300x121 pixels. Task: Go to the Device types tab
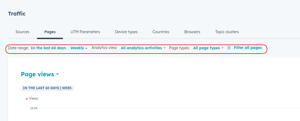click(126, 32)
